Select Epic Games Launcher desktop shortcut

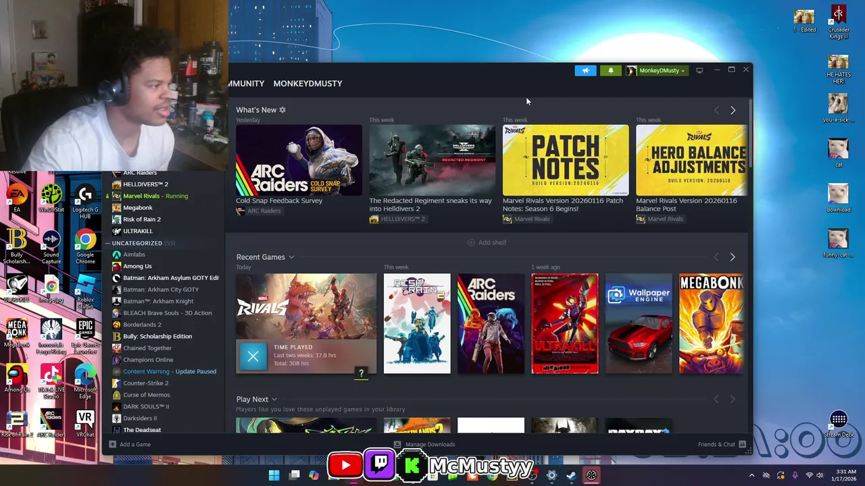coord(85,336)
